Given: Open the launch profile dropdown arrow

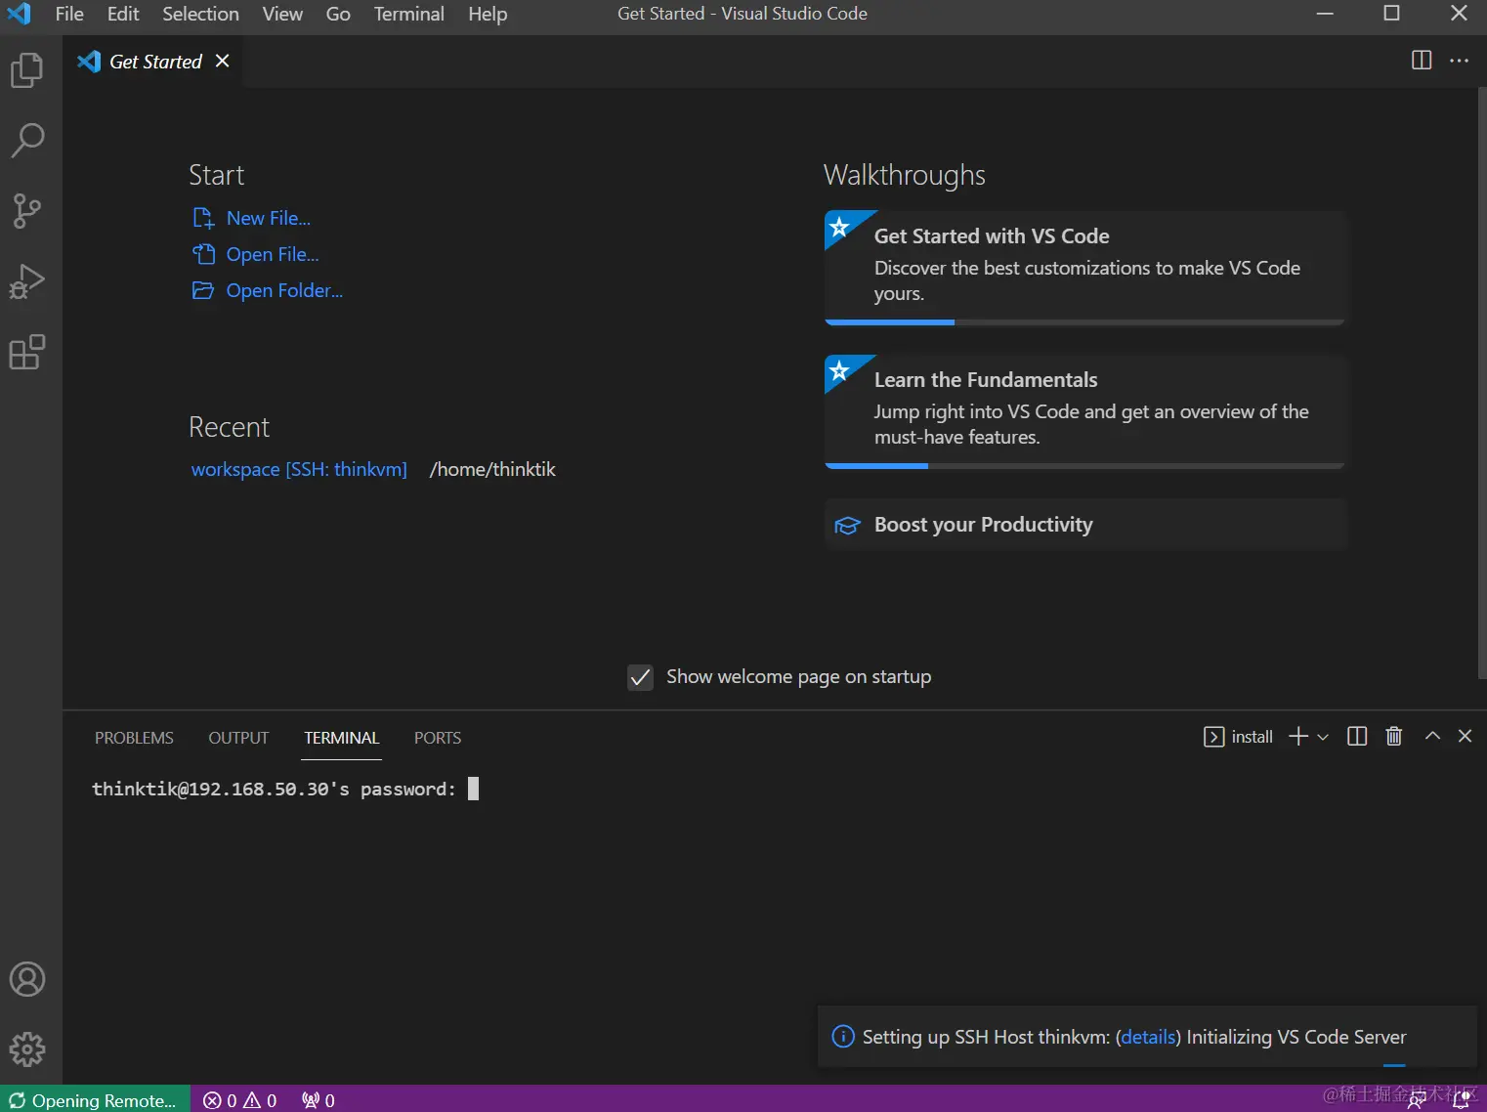Looking at the screenshot, I should tap(1323, 737).
